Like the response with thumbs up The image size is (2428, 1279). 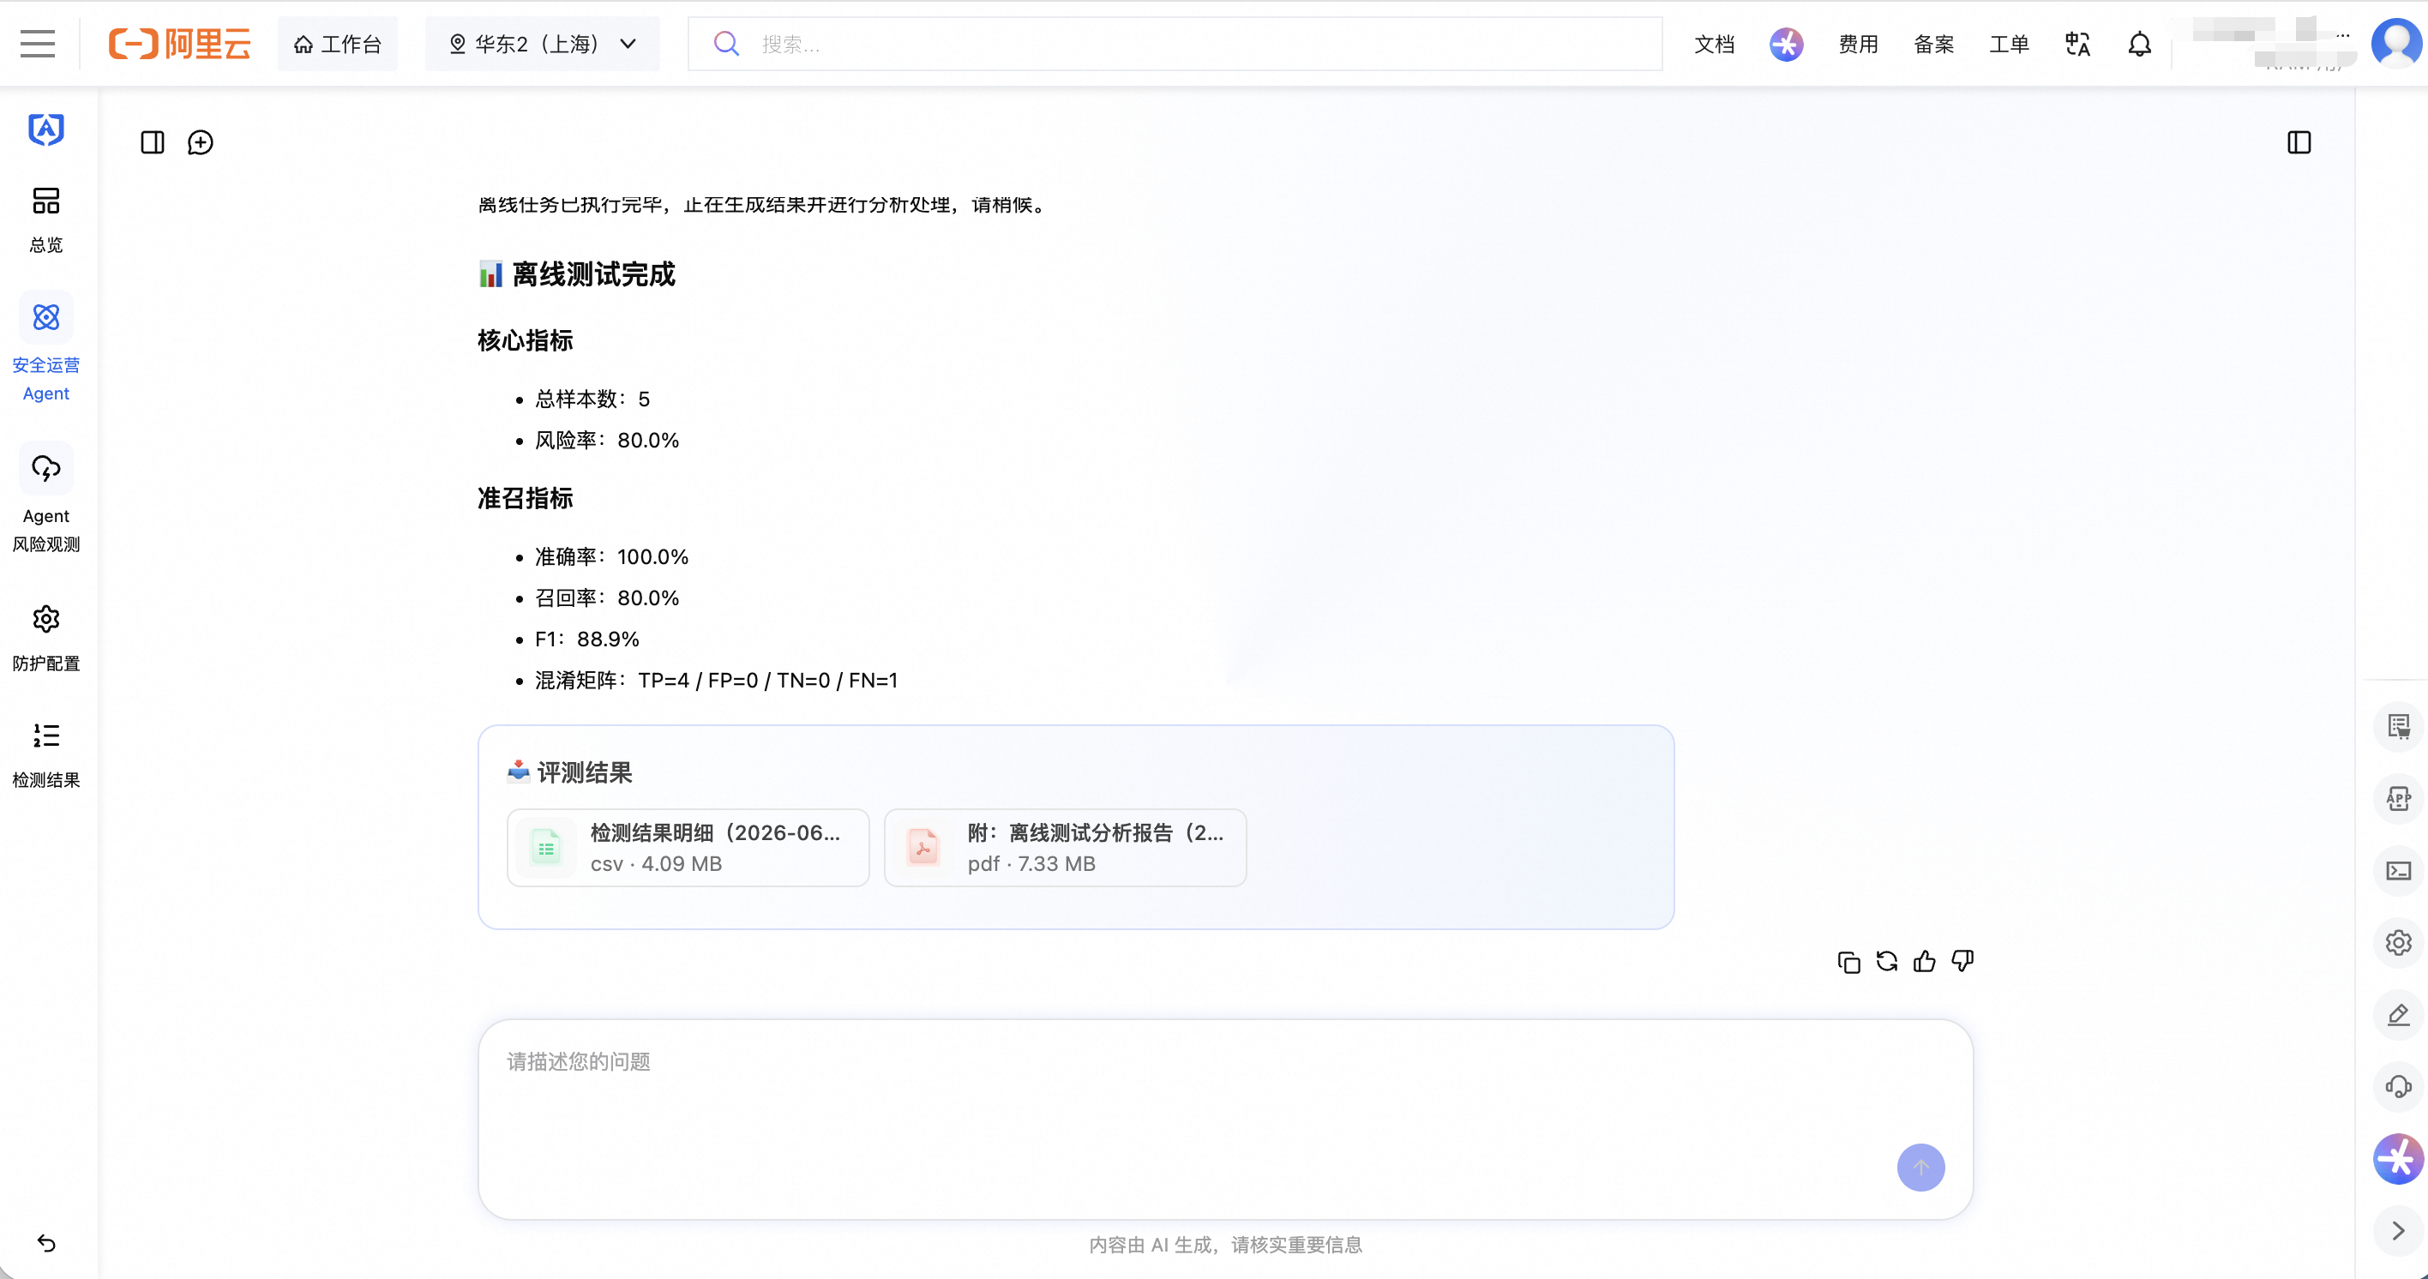[x=1925, y=961]
